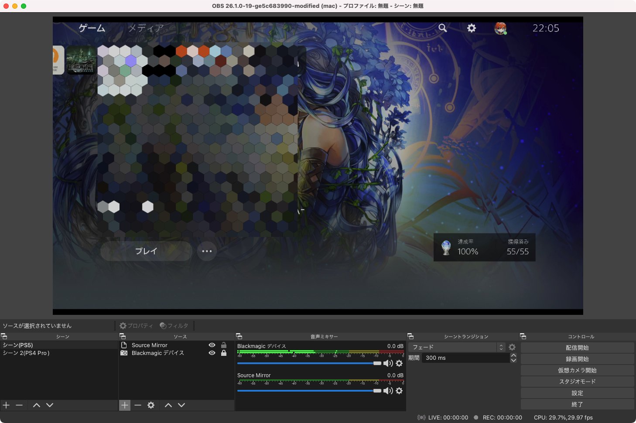Screen dimensions: 636x423
Task: Click LIVE: 00:00:00 status text
Action: tap(448, 417)
